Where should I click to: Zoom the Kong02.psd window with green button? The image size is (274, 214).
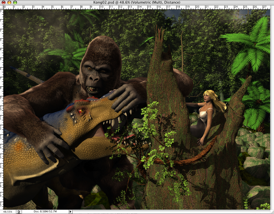pyautogui.click(x=15, y=2)
